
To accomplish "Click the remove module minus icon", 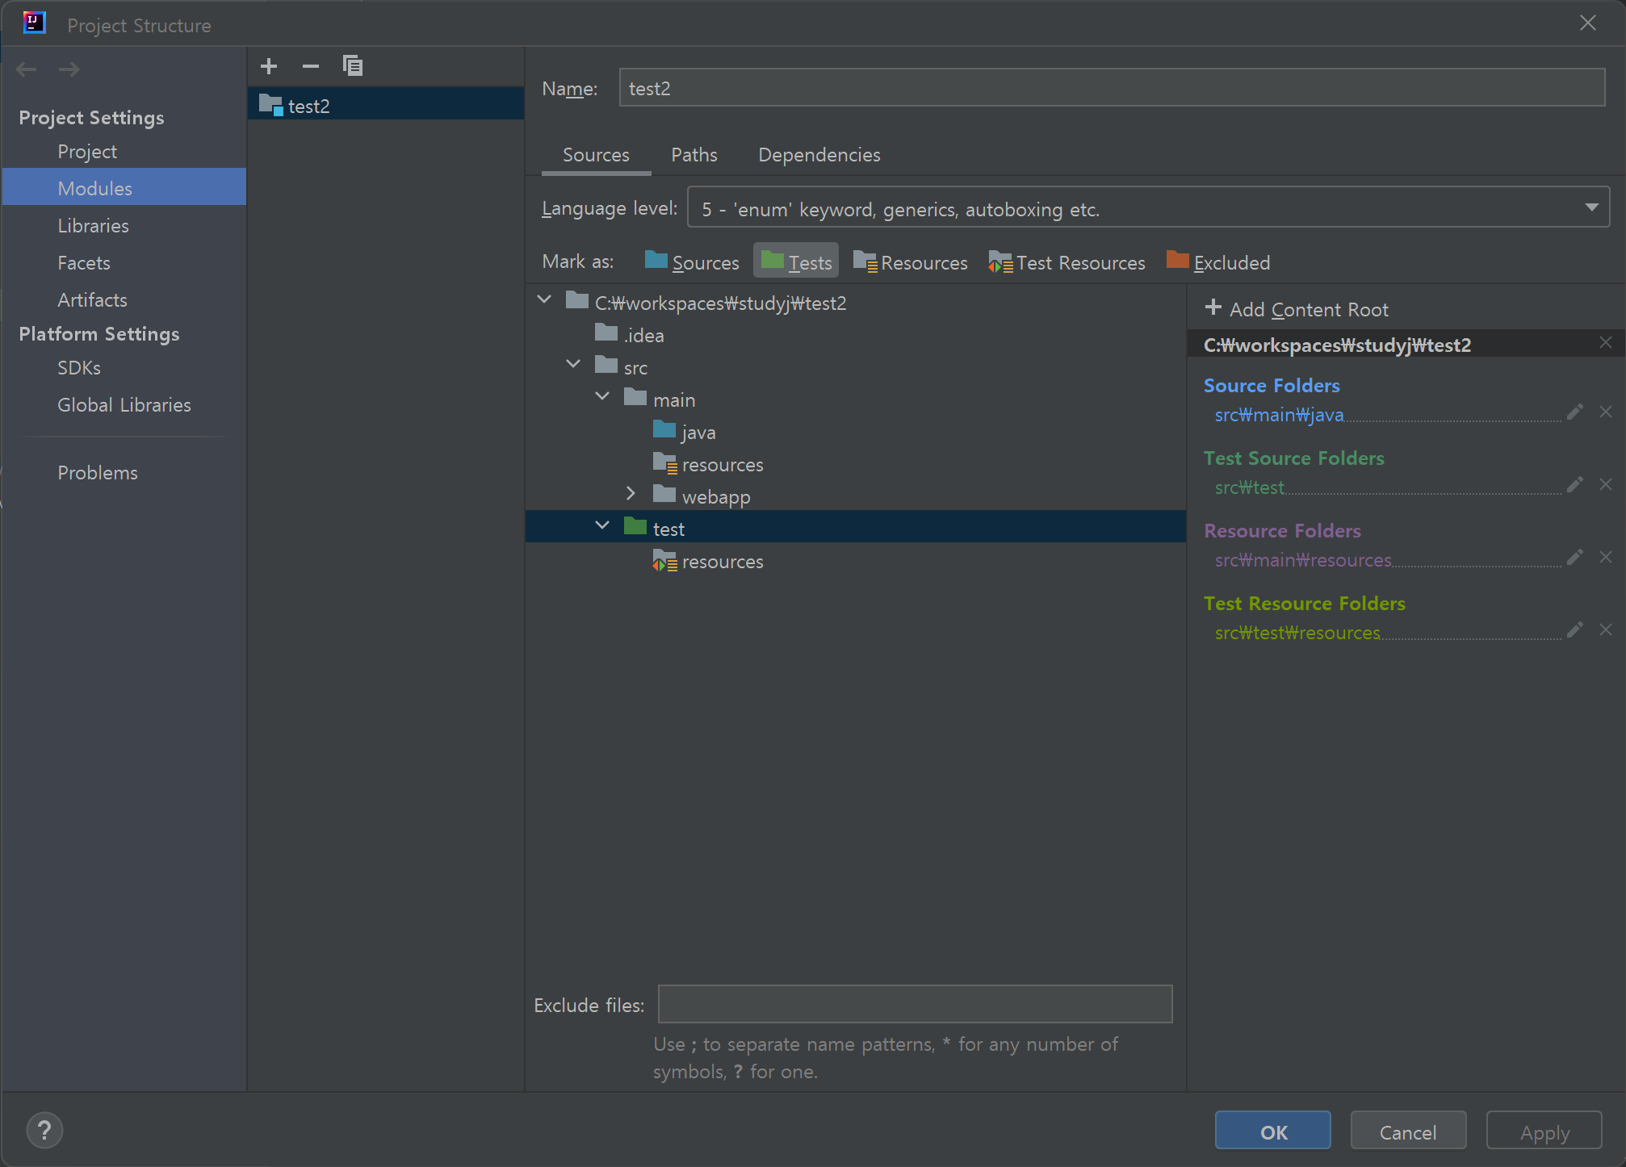I will tap(311, 66).
